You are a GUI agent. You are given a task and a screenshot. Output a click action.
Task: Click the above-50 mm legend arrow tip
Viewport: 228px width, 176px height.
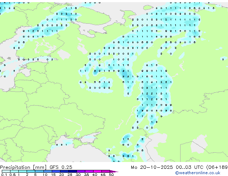pyautogui.click(x=114, y=171)
